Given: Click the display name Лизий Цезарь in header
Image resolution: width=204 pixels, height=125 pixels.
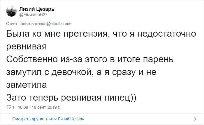Looking at the screenshot, I should pyautogui.click(x=36, y=9).
